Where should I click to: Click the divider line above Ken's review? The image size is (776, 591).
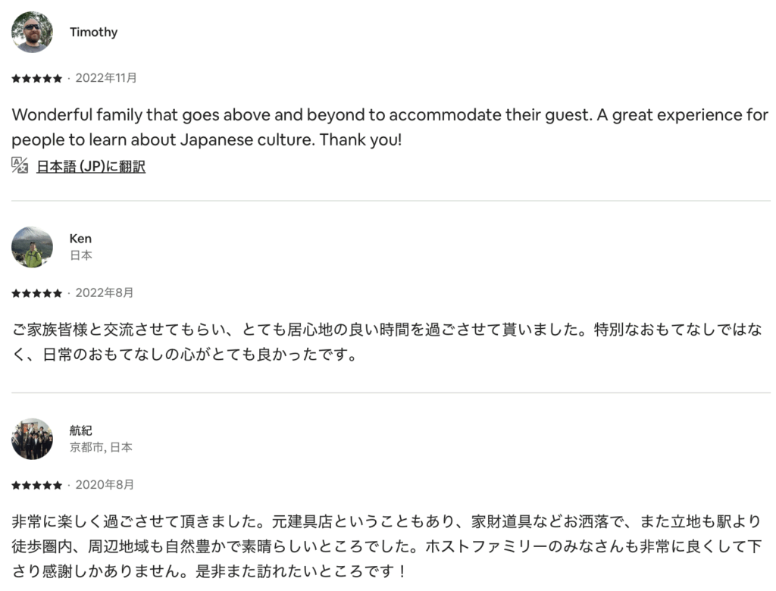tap(390, 201)
